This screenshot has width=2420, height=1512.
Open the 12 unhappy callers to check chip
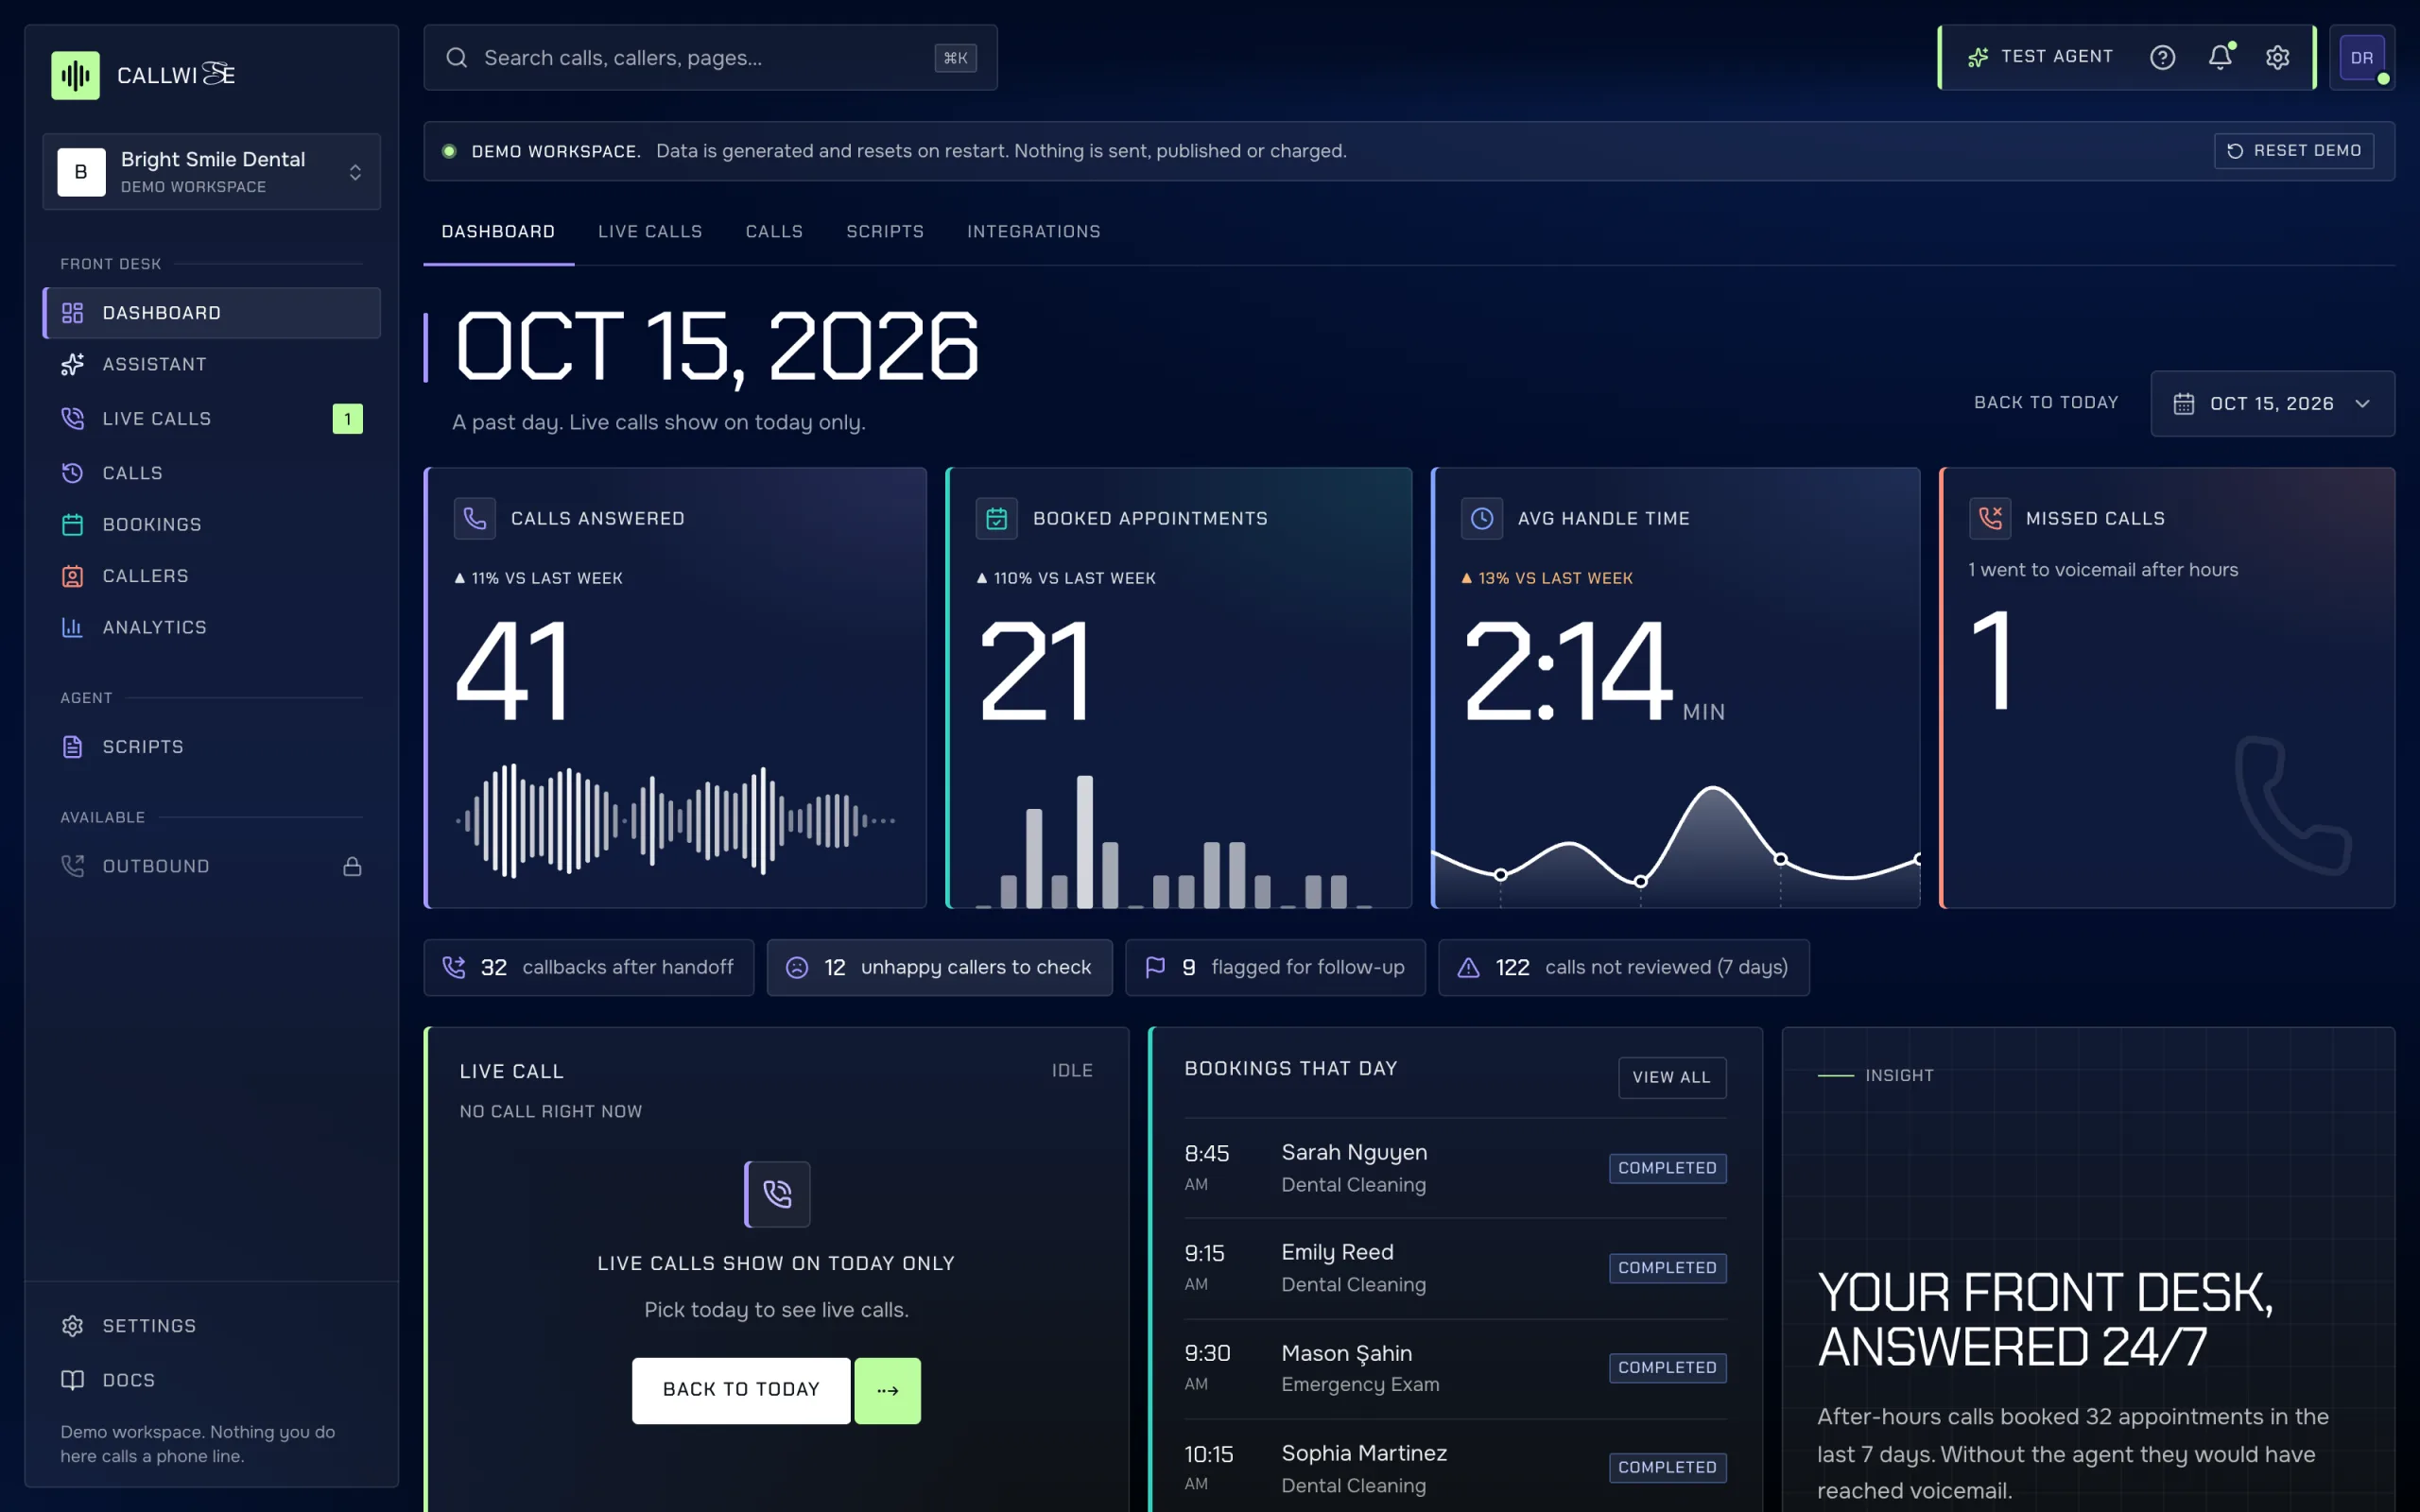939,967
